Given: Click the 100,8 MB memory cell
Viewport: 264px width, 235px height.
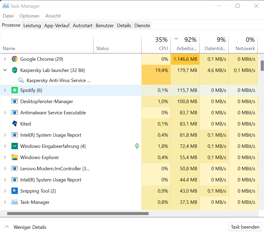Looking at the screenshot, I should [x=185, y=101].
